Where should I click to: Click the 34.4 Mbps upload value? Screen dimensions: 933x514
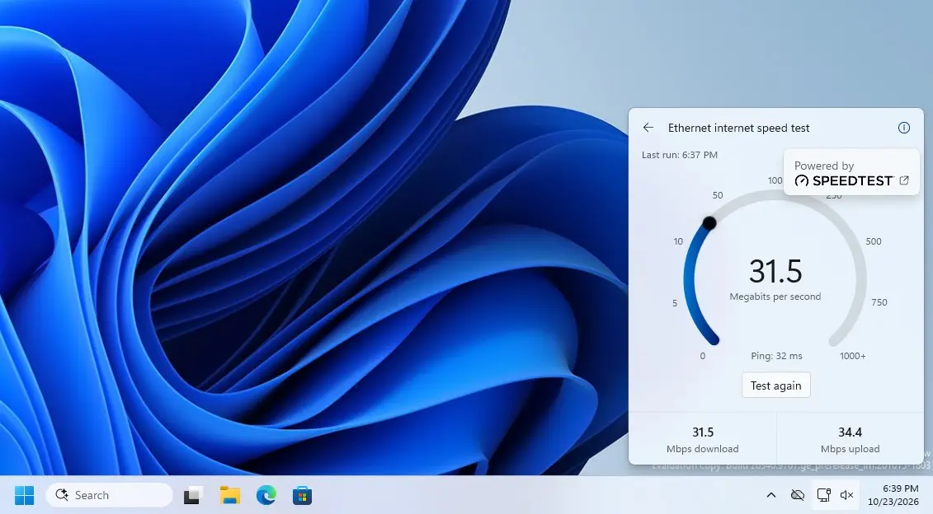coord(850,432)
